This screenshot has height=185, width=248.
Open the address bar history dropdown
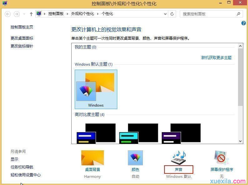(x=165, y=14)
